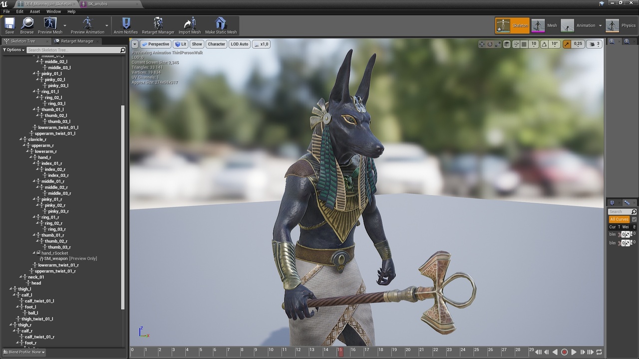
Task: Open the Preview Mesh dropdown arrow
Action: (x=65, y=25)
